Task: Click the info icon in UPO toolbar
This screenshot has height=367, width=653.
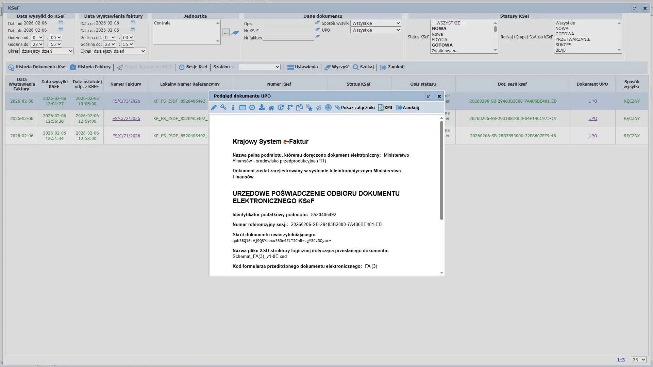Action: coord(233,108)
